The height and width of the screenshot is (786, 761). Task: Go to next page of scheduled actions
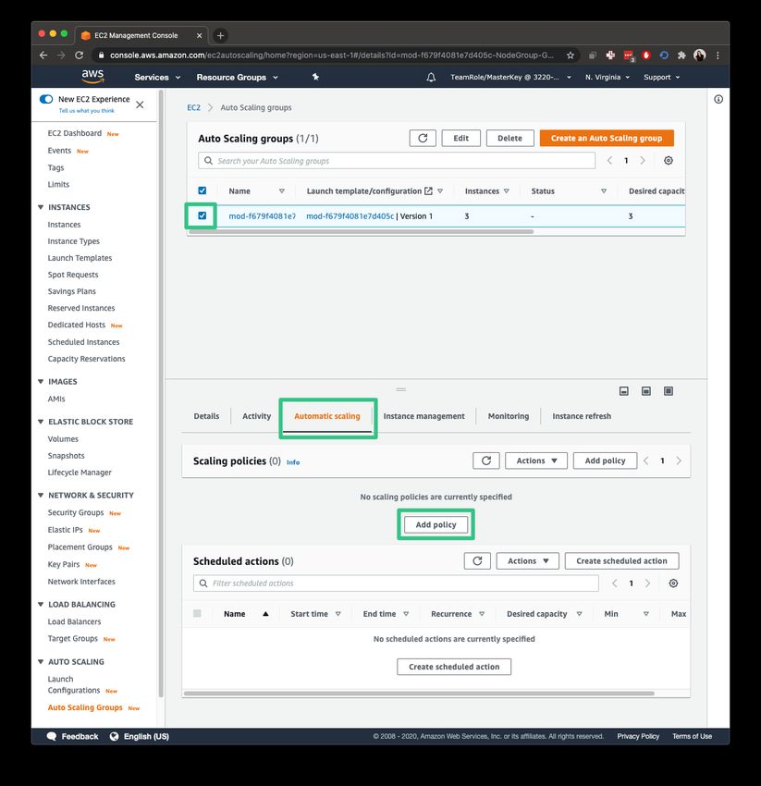(x=647, y=583)
